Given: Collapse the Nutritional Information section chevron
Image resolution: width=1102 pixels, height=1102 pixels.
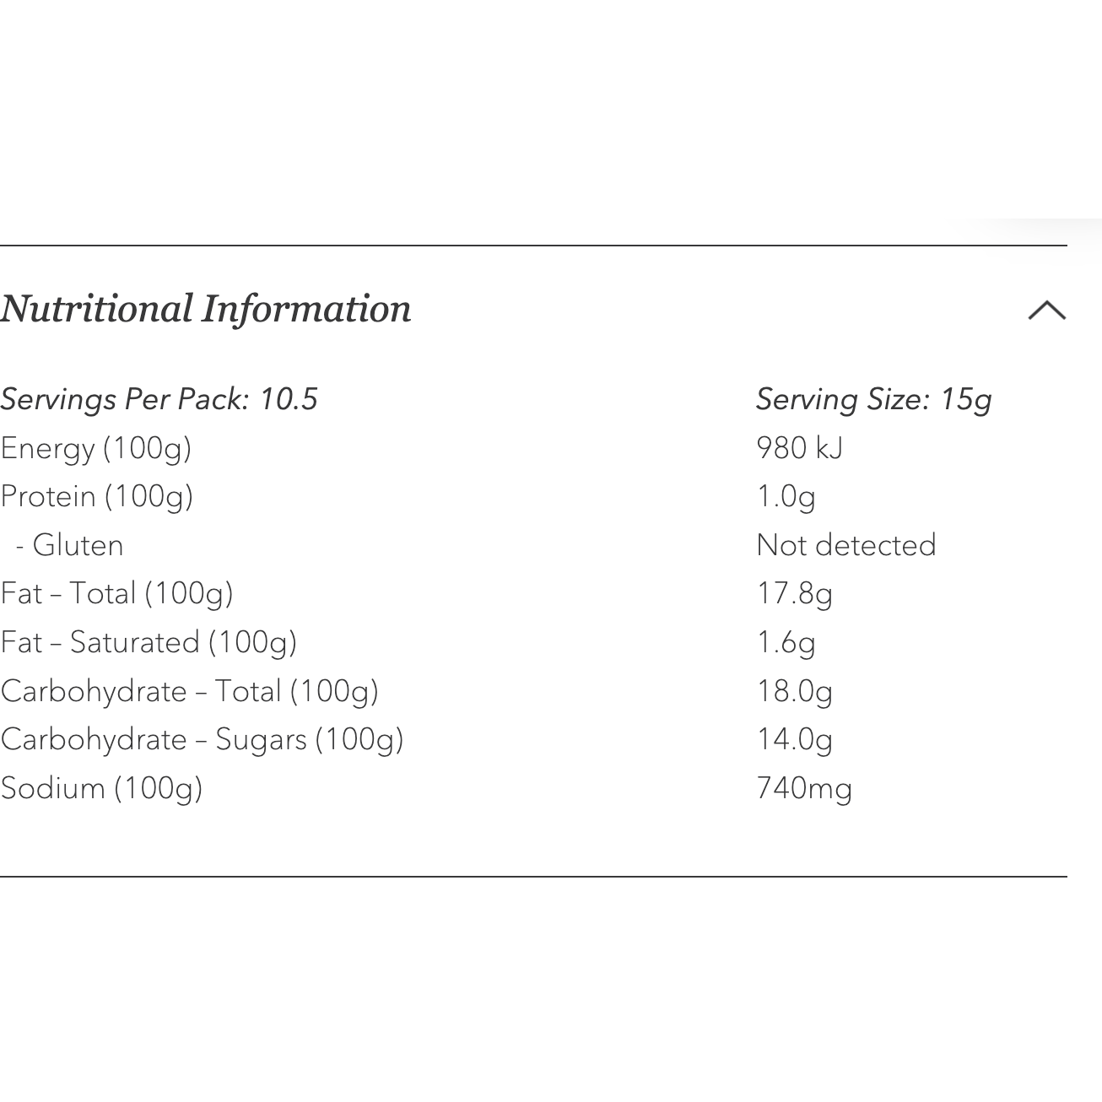Looking at the screenshot, I should coord(1047,311).
